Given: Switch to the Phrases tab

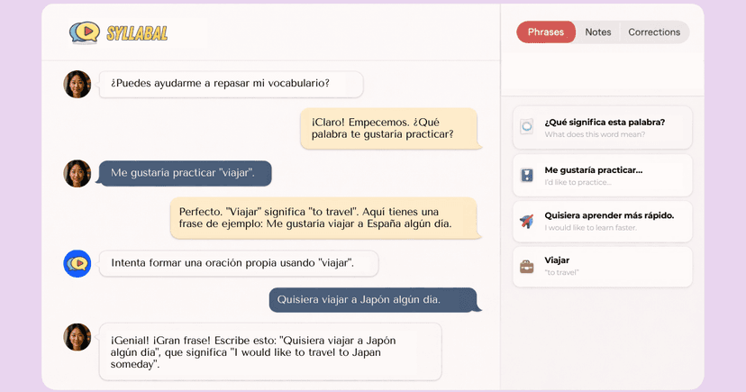Looking at the screenshot, I should (x=546, y=32).
